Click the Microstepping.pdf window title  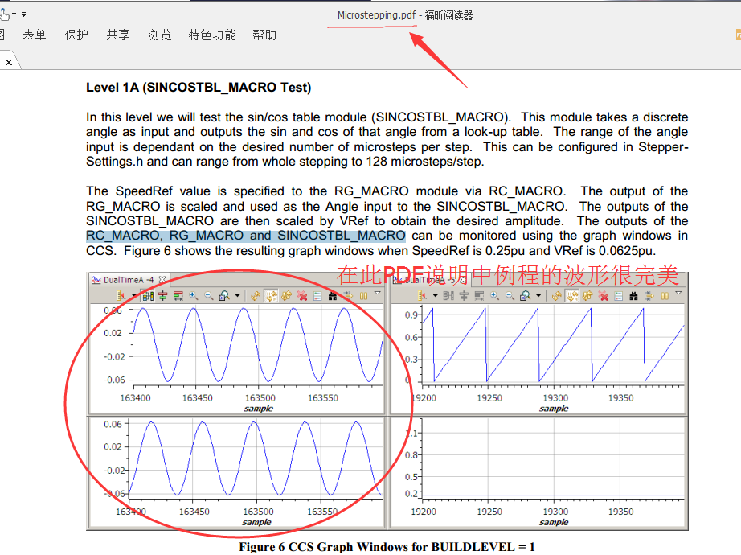coord(376,15)
